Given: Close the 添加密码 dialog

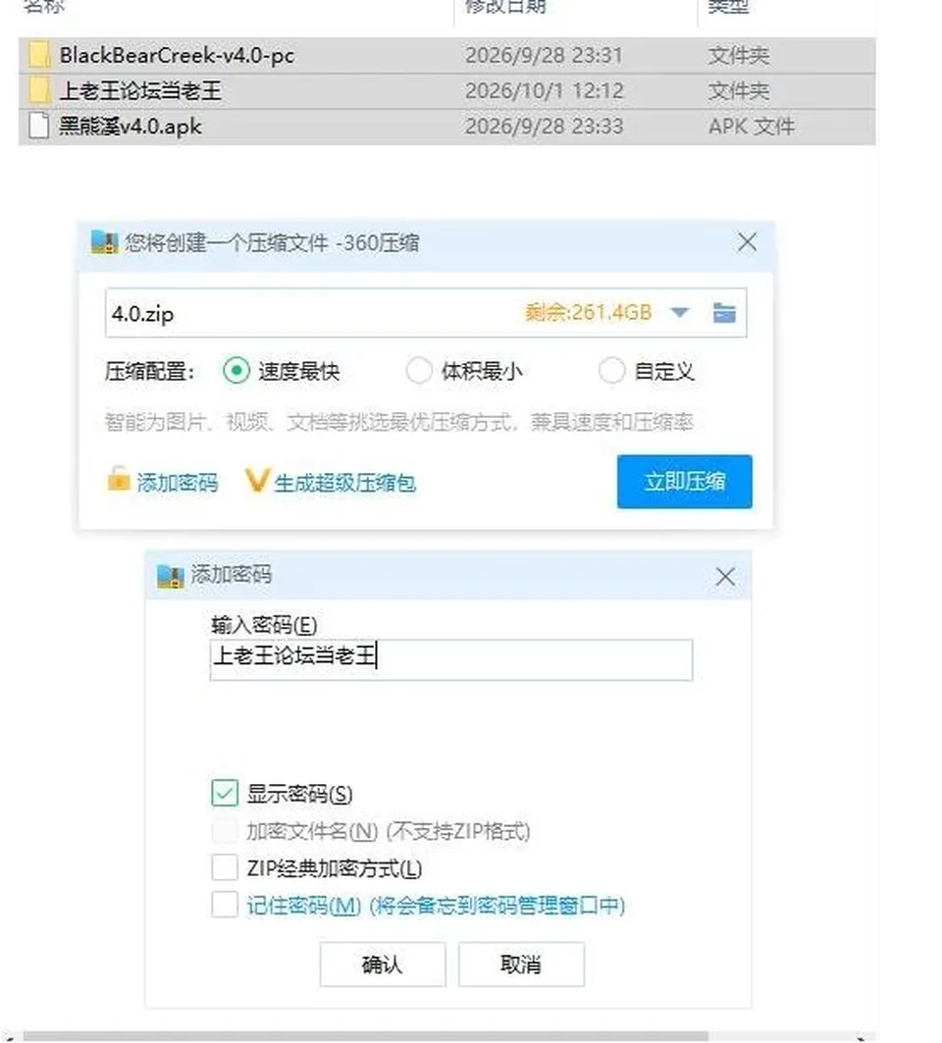Looking at the screenshot, I should point(725,576).
